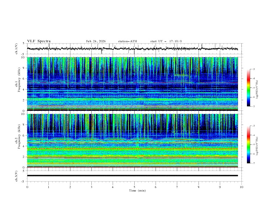Click time axis tick label "5"
Viewport: 272px width, 210px height.
point(134,187)
